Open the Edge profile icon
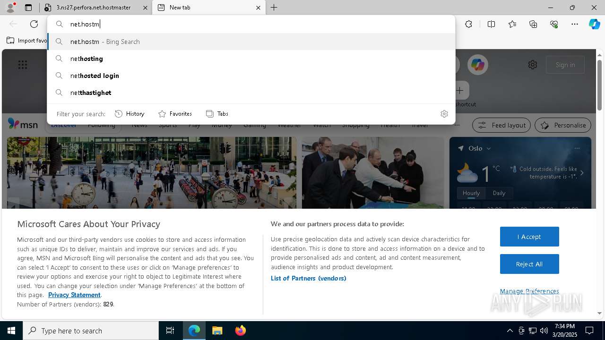The height and width of the screenshot is (340, 605). 10,8
